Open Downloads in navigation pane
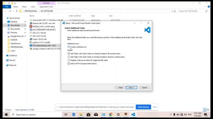Image resolution: width=213 pixels, height=119 pixels. (15, 25)
